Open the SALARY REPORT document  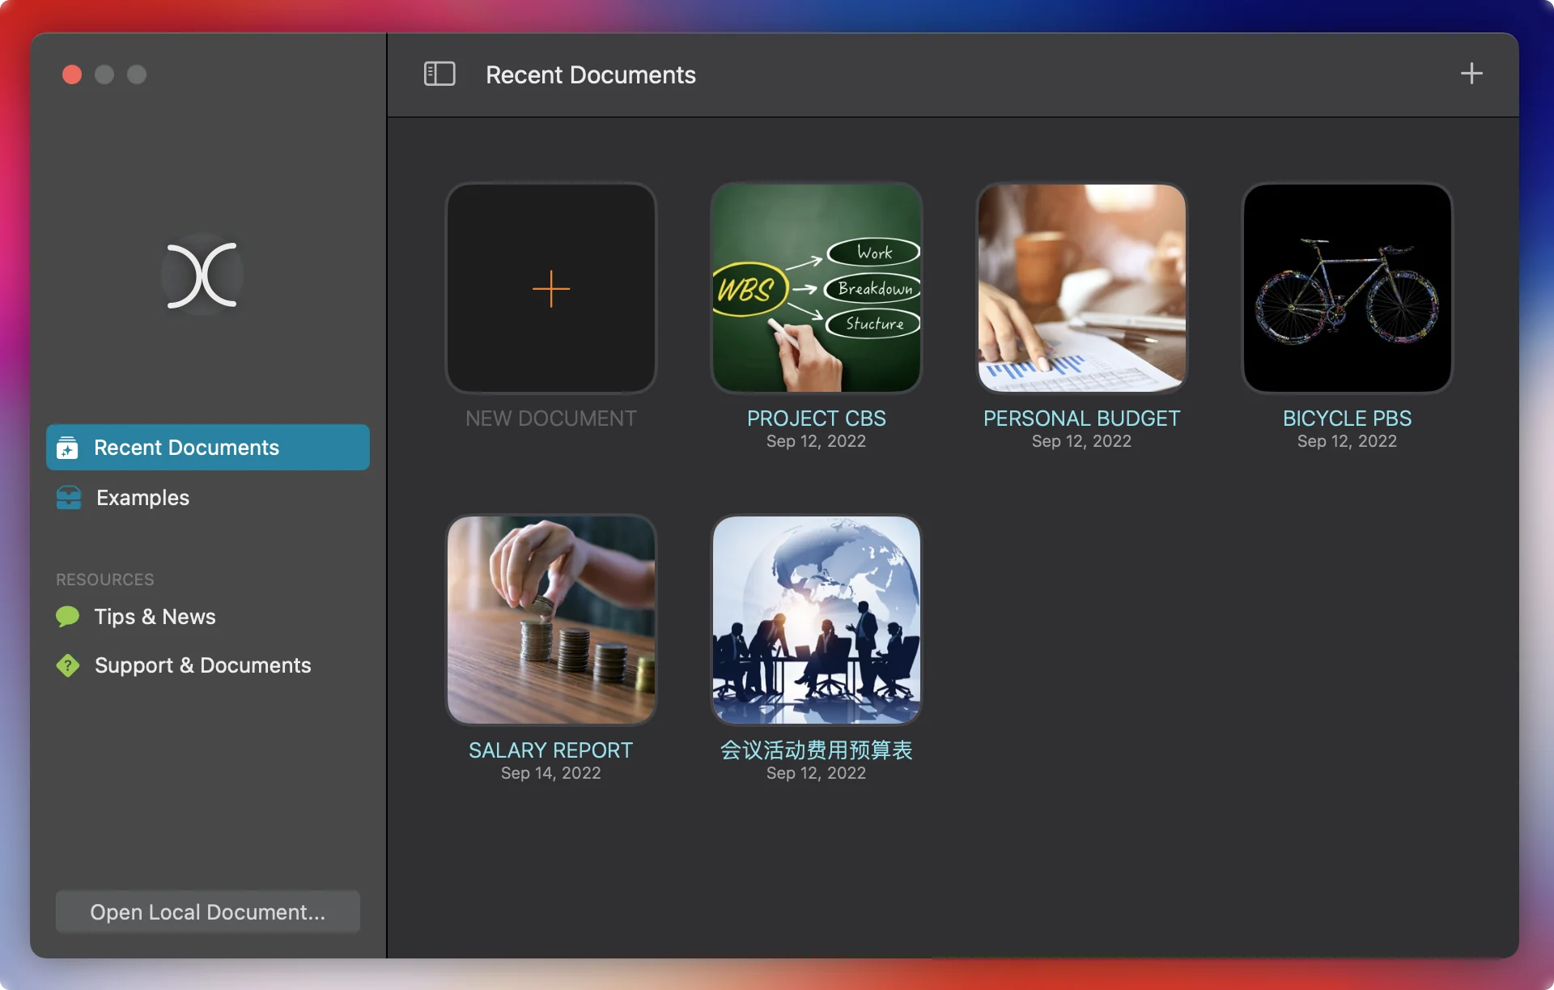(x=550, y=620)
